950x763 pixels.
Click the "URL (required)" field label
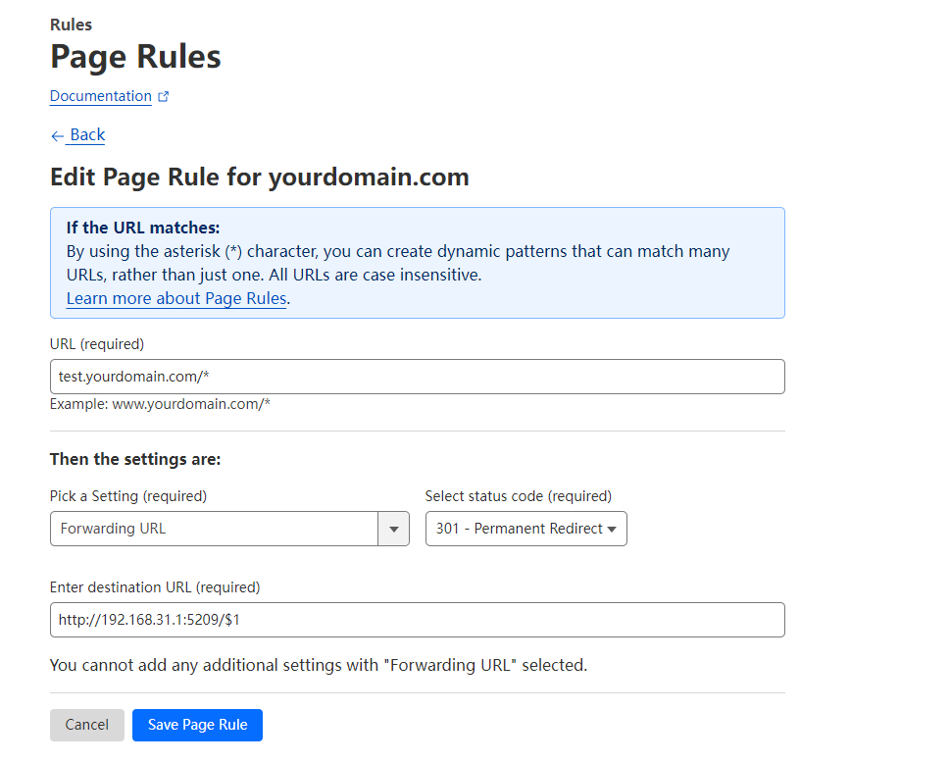[97, 344]
